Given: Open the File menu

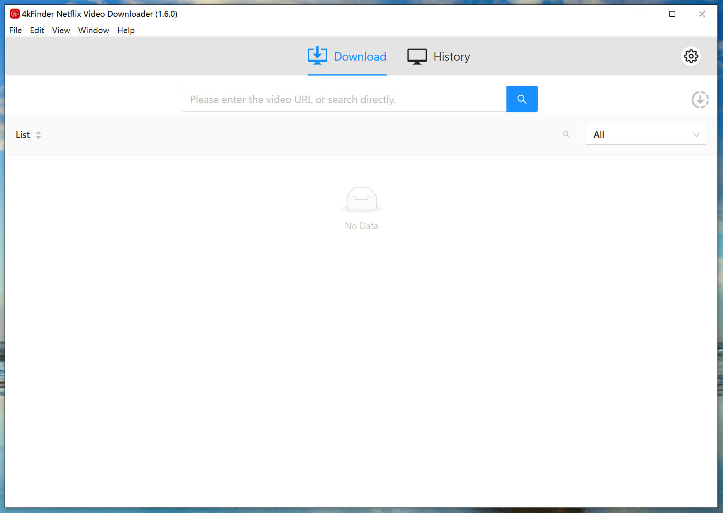Looking at the screenshot, I should (x=15, y=30).
